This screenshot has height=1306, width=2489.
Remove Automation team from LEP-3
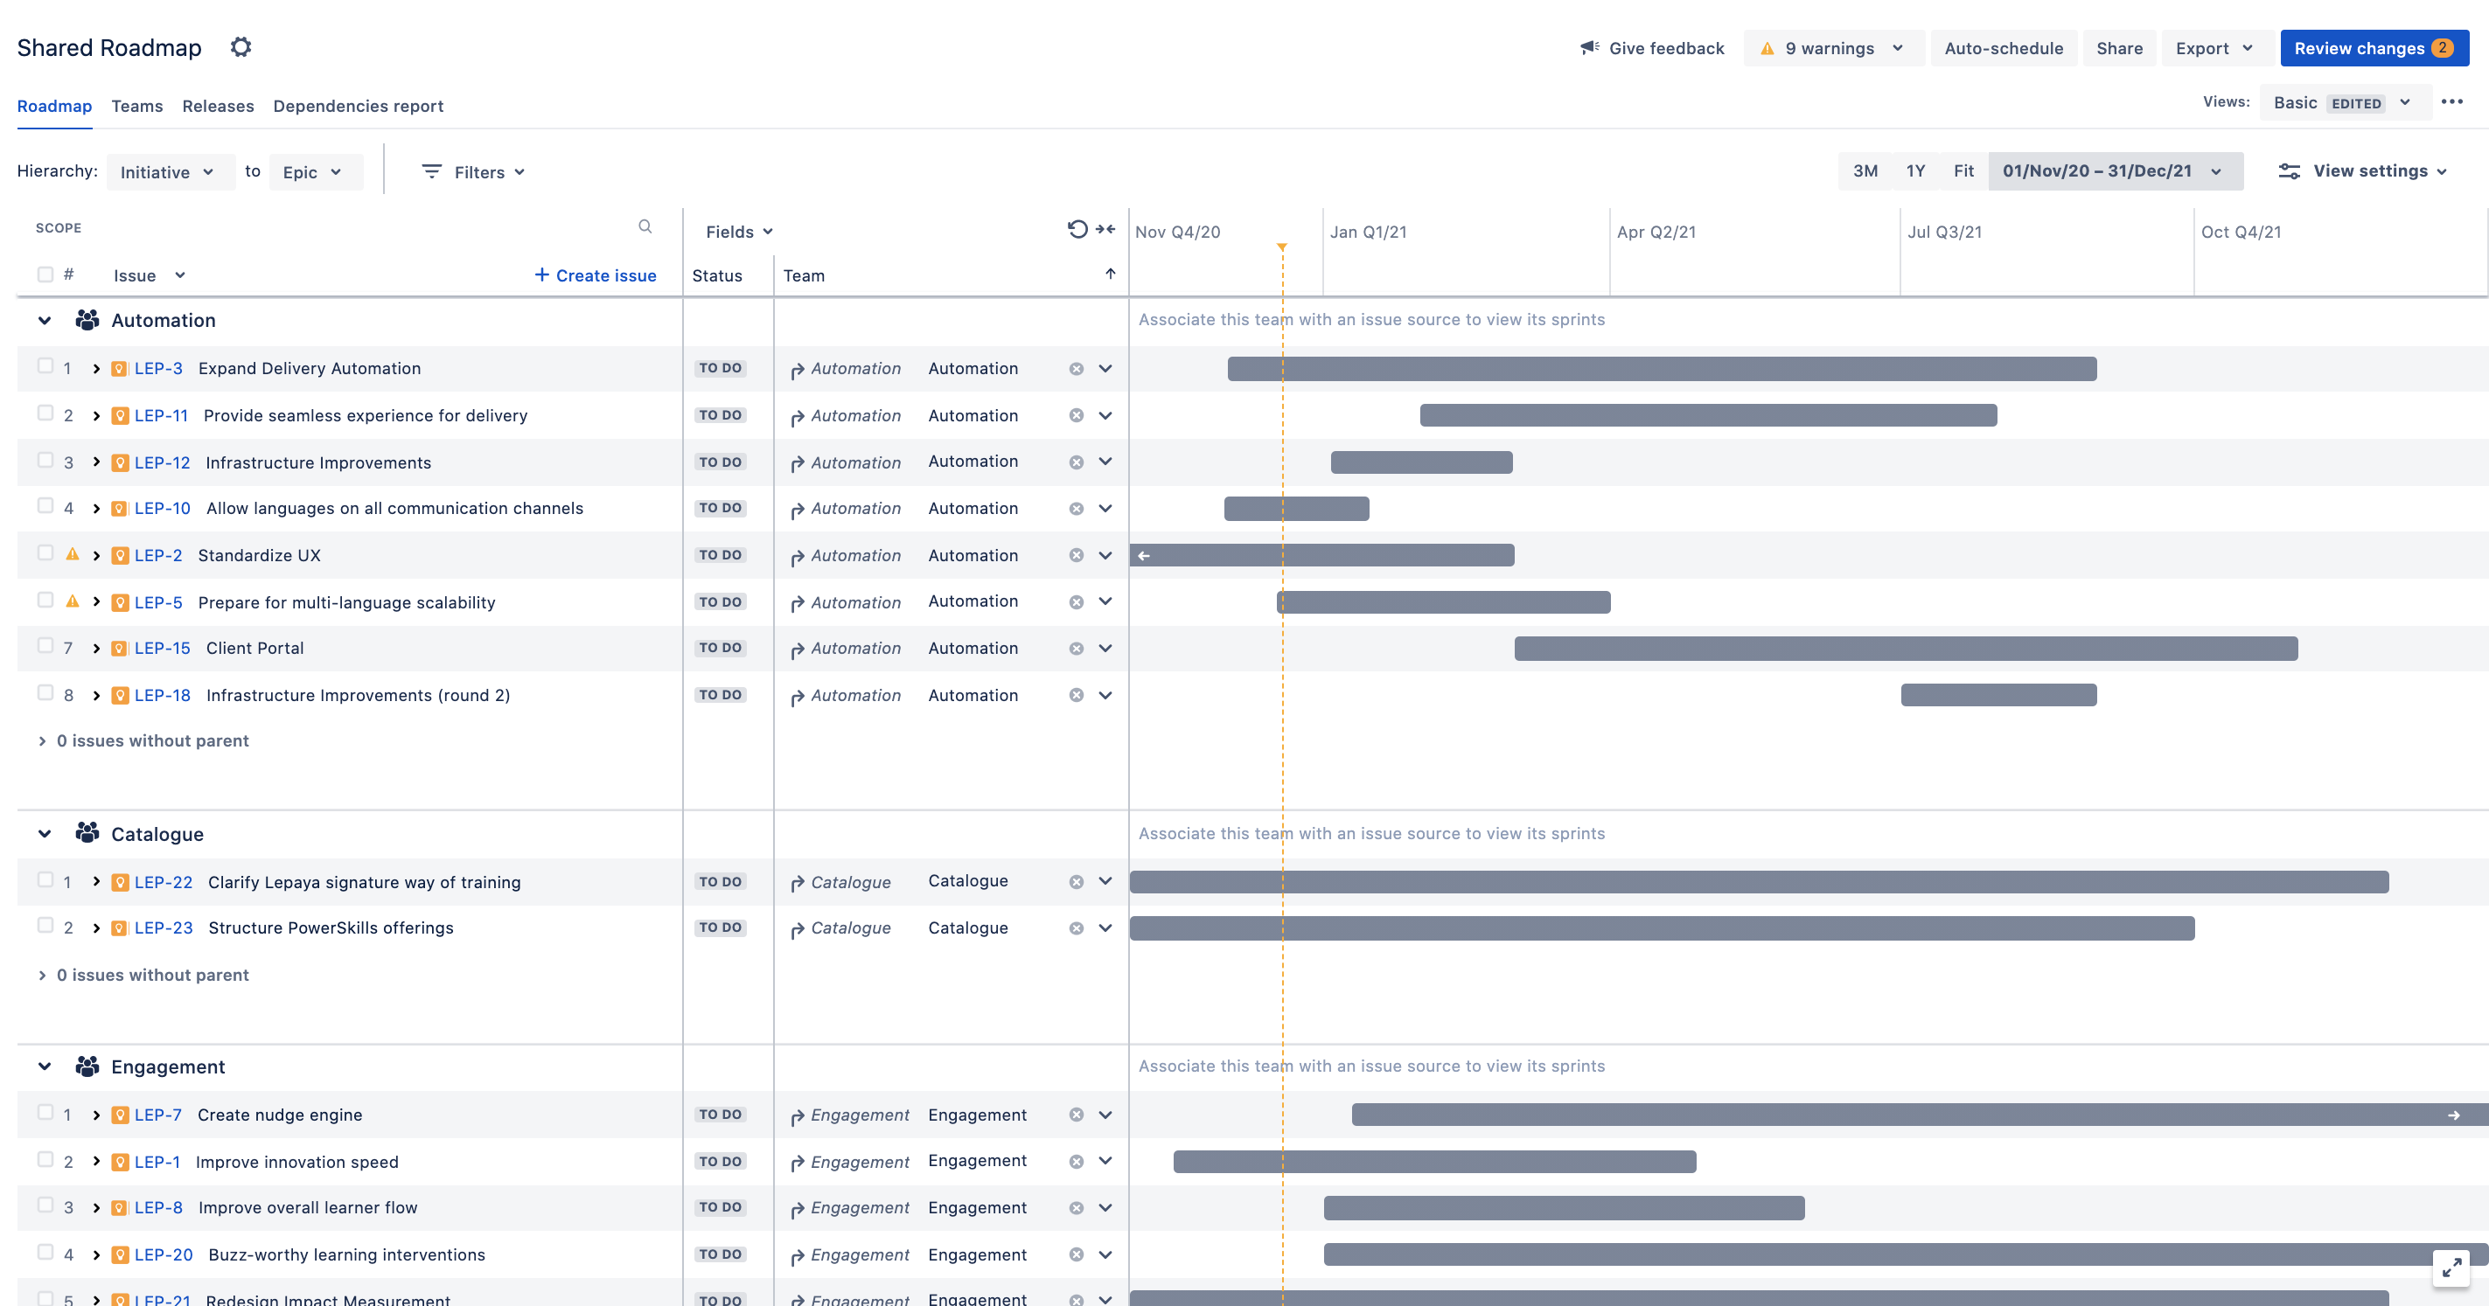click(1077, 369)
